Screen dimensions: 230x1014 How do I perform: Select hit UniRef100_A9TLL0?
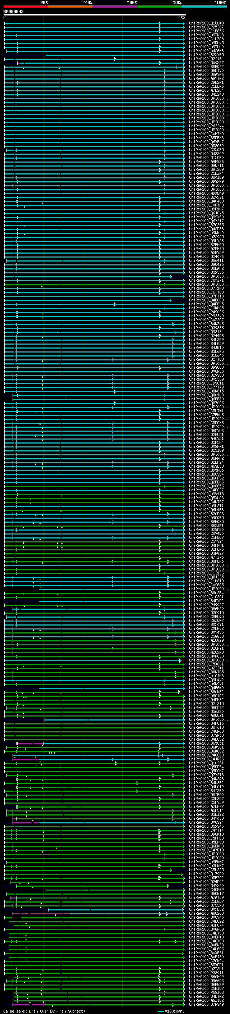point(206,47)
